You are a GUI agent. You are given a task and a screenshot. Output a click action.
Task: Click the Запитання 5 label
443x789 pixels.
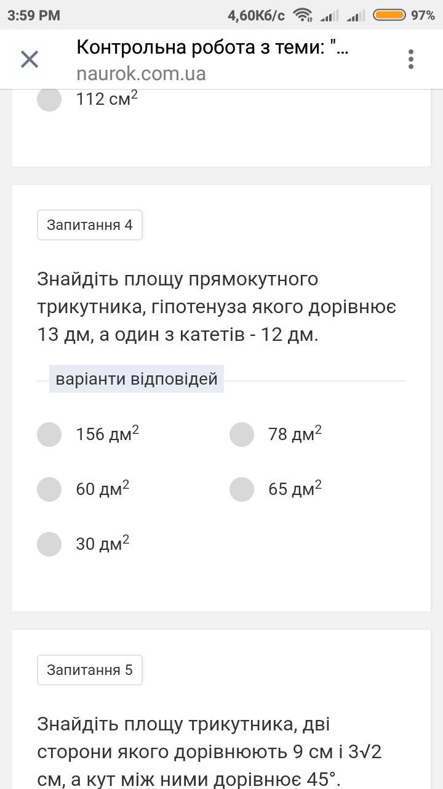[90, 670]
